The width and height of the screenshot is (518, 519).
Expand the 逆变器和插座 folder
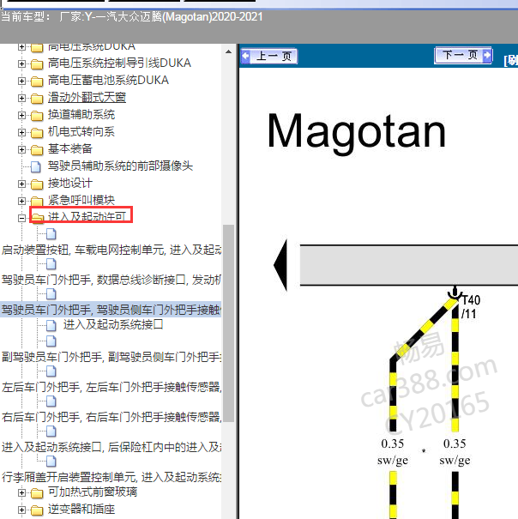point(21,510)
